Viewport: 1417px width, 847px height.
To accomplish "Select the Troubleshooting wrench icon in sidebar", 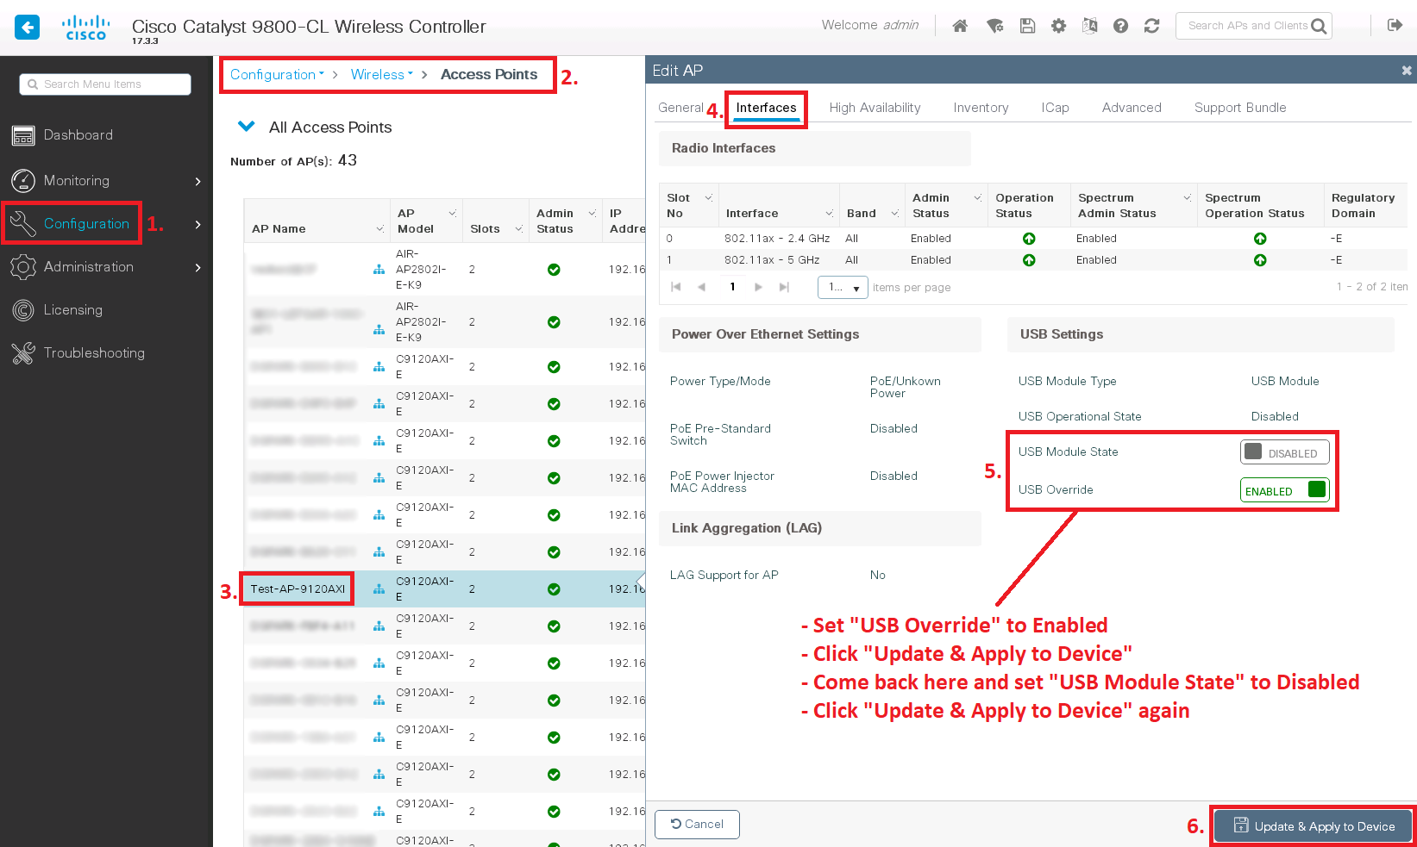I will tap(23, 352).
